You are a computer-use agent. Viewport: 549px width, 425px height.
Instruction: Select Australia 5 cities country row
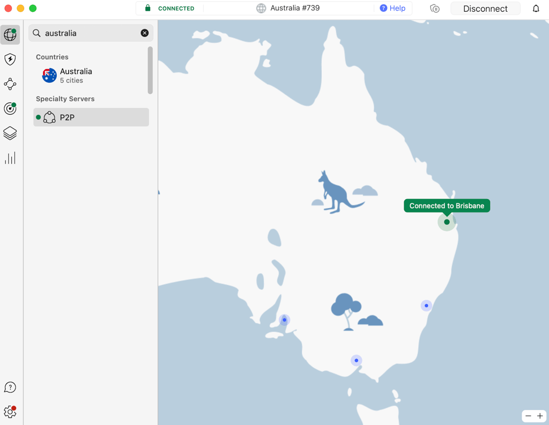pos(91,75)
